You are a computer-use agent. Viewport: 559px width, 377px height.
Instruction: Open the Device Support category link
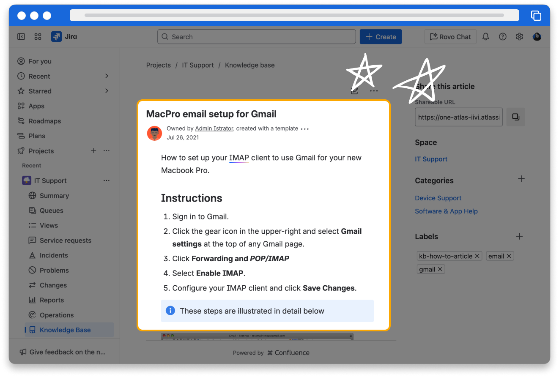tap(438, 198)
